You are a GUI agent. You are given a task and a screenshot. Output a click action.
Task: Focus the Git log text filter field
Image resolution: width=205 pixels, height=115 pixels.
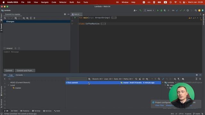point(76,79)
